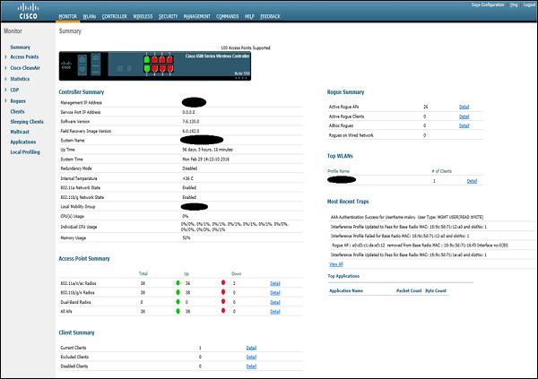The height and width of the screenshot is (379, 538).
Task: Open Detail for Active Rogue APs
Action: (464, 107)
